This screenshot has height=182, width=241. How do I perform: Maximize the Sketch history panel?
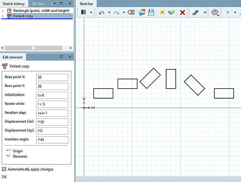pyautogui.click(x=61, y=4)
